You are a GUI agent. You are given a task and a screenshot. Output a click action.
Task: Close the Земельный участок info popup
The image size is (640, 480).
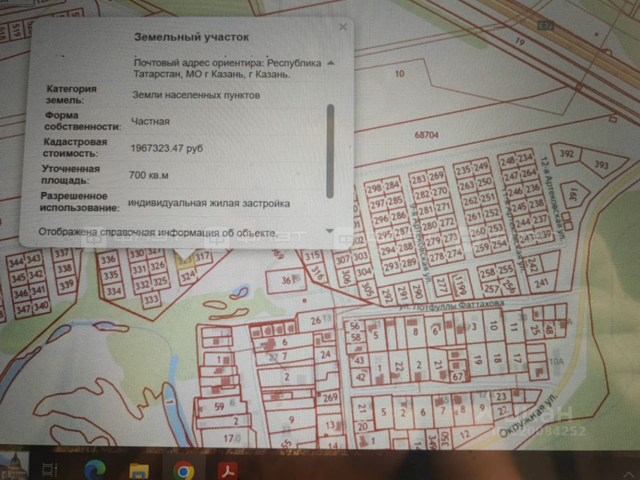[x=342, y=27]
